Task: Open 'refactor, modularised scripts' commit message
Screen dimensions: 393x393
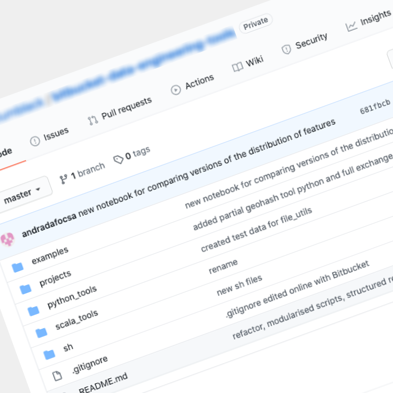Action: point(312,308)
